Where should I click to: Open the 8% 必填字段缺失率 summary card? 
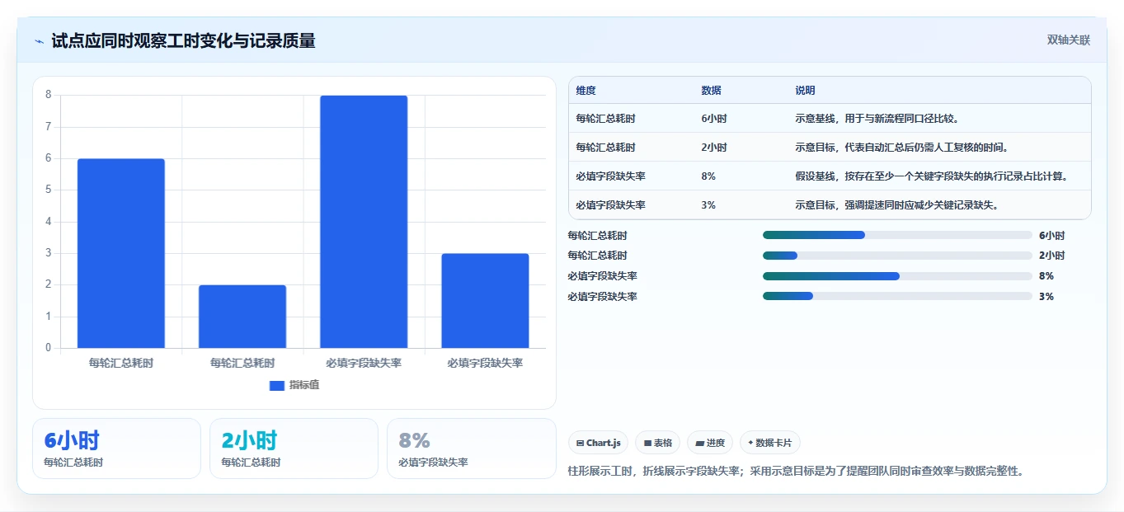coord(472,449)
